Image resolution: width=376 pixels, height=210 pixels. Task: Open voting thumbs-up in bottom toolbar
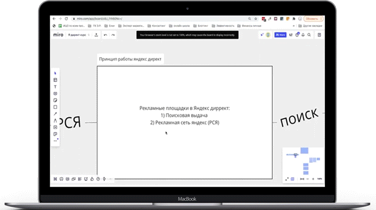92,179
